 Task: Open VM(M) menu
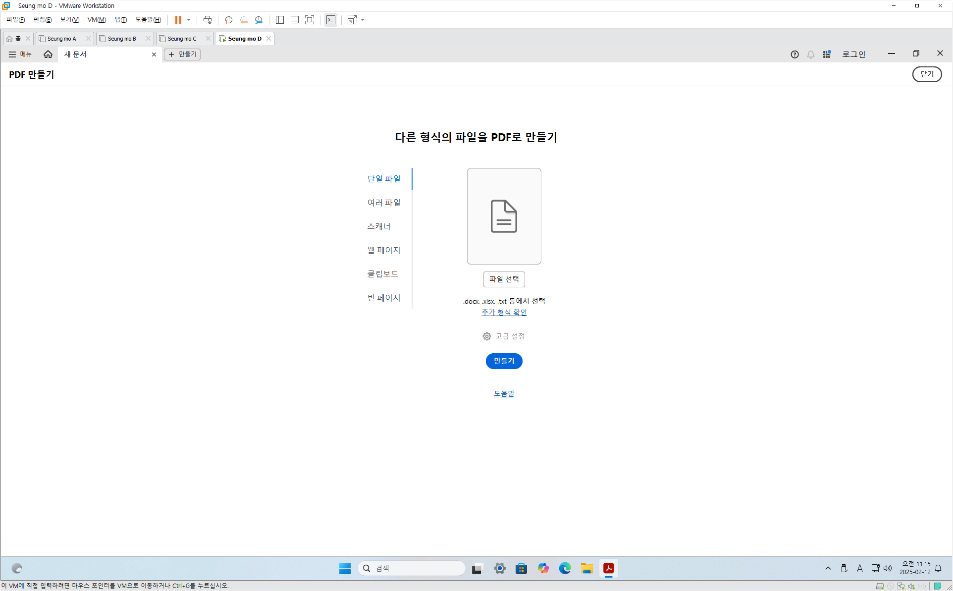click(x=97, y=20)
